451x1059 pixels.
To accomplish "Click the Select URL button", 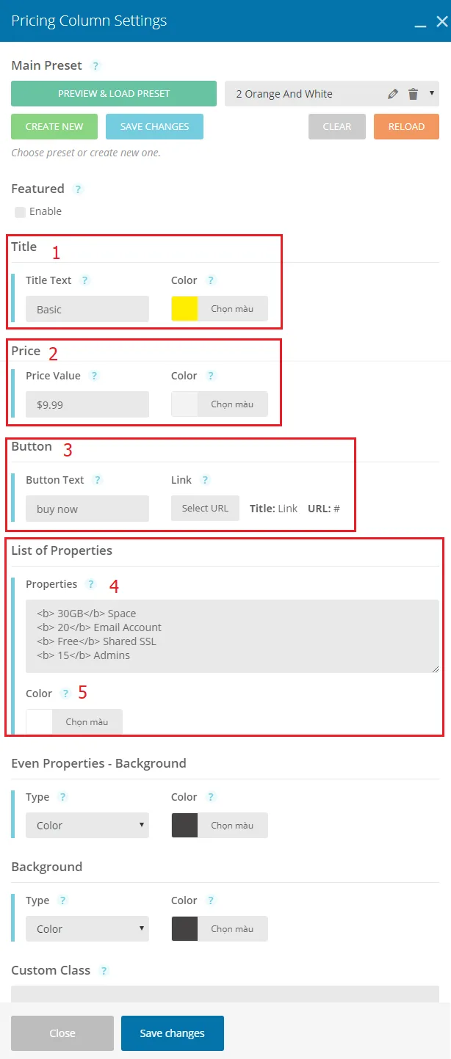I will 205,508.
